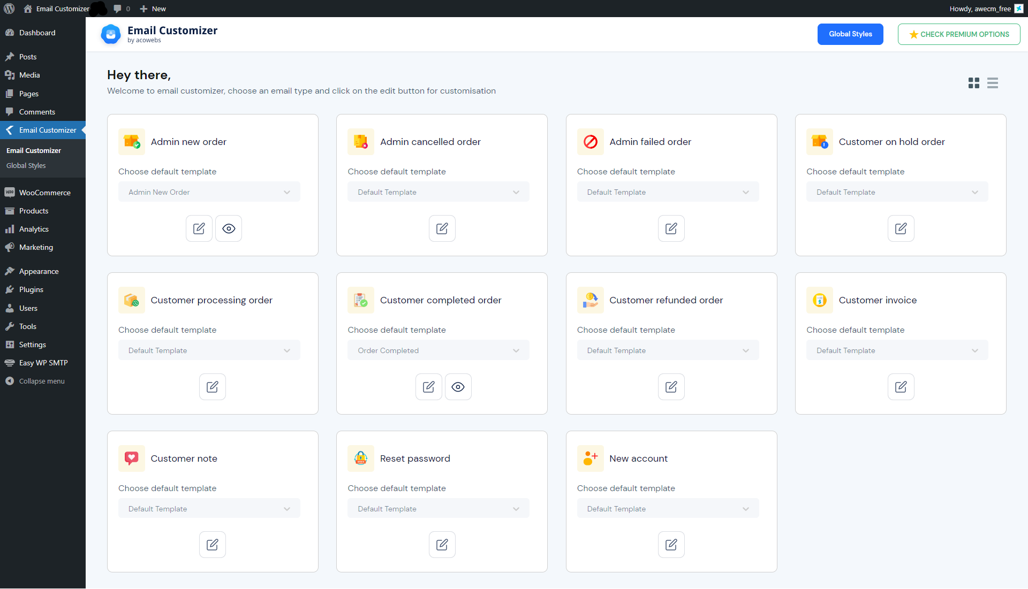Edit the Admin new order template
The image size is (1028, 589).
point(199,228)
